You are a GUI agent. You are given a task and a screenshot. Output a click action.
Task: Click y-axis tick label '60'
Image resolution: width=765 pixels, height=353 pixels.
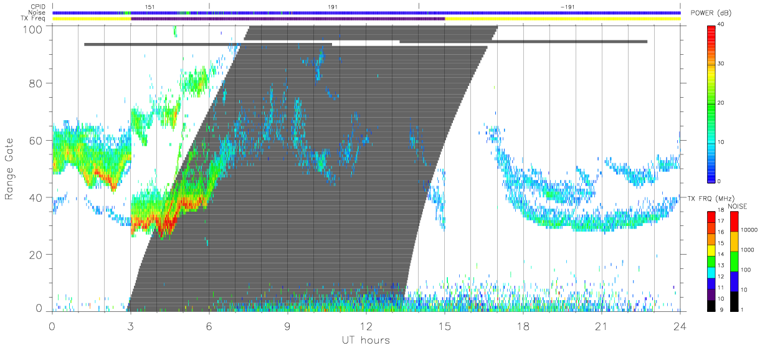(x=37, y=140)
